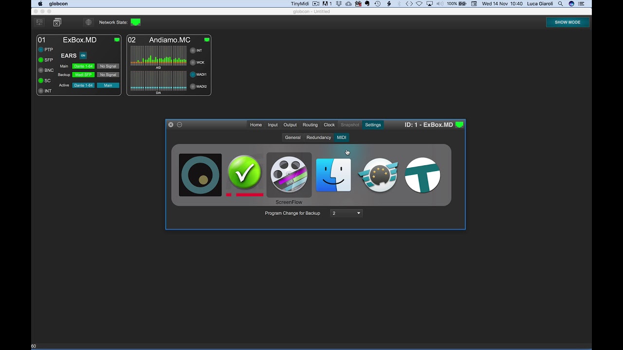
Task: Click the No Signal button in the Backup row
Action: point(108,75)
